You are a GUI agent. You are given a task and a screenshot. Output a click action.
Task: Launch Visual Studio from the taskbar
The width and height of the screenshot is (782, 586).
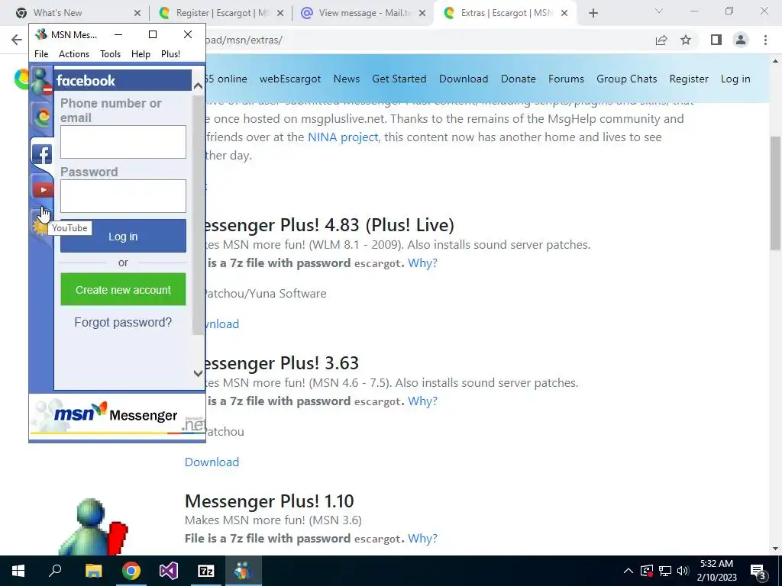pos(169,571)
